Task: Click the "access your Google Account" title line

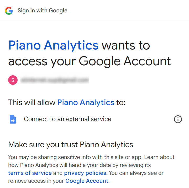Action: point(90,61)
